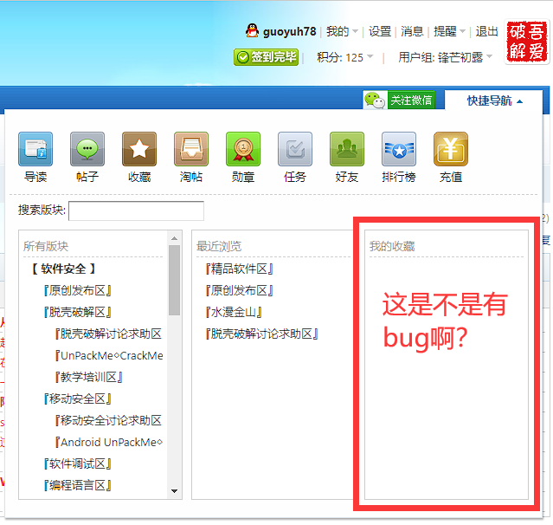Click the 排行榜 ranking icon
The height and width of the screenshot is (525, 553).
pyautogui.click(x=399, y=149)
